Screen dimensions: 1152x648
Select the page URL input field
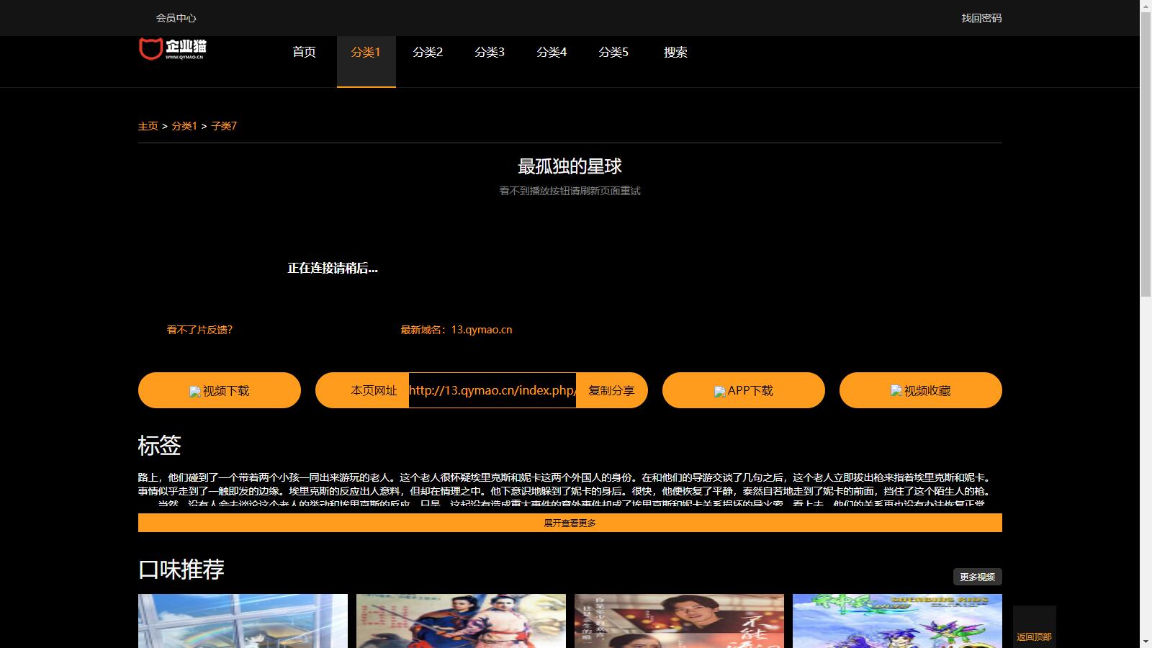(492, 390)
